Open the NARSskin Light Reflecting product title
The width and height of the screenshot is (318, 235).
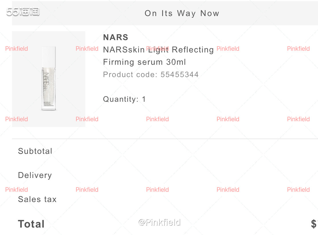pos(158,50)
